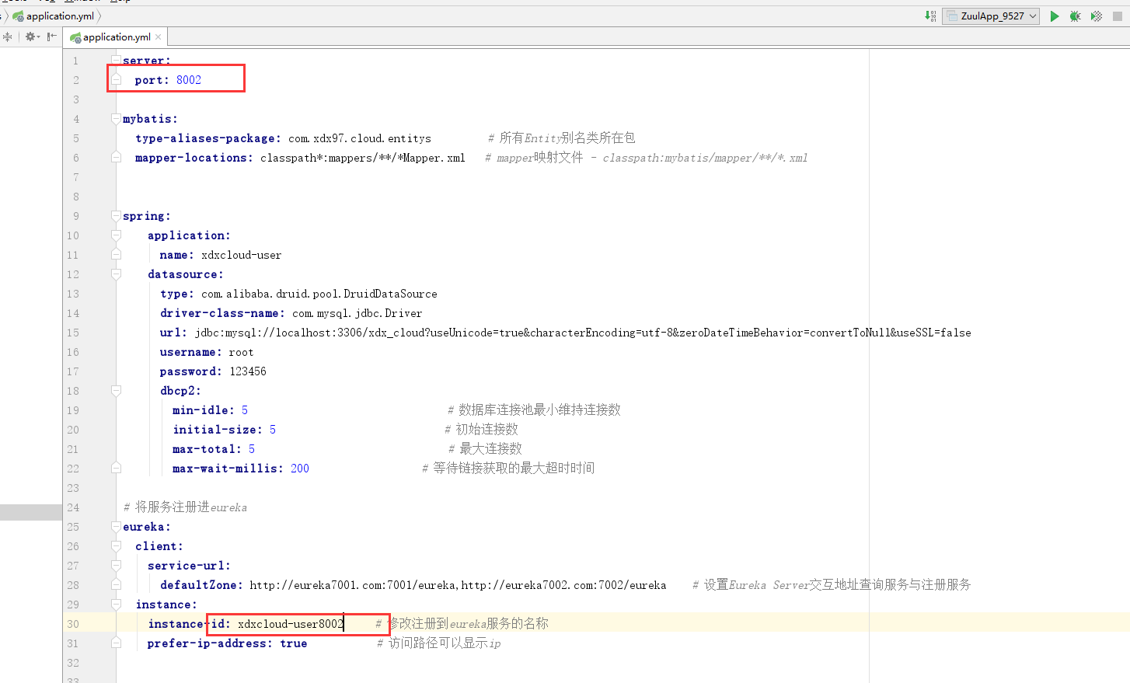Run ZuulApp_9527 with the green play icon
The image size is (1130, 683).
(x=1055, y=16)
